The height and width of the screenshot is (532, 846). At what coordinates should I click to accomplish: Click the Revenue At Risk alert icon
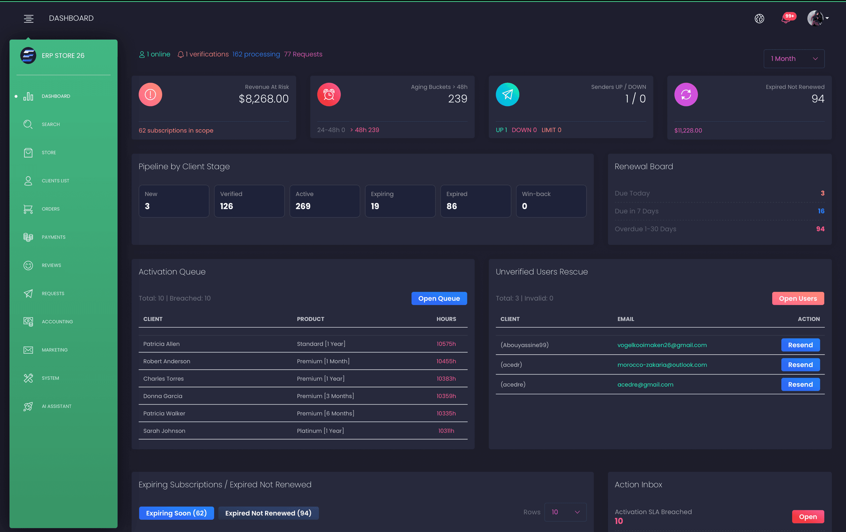pos(150,94)
